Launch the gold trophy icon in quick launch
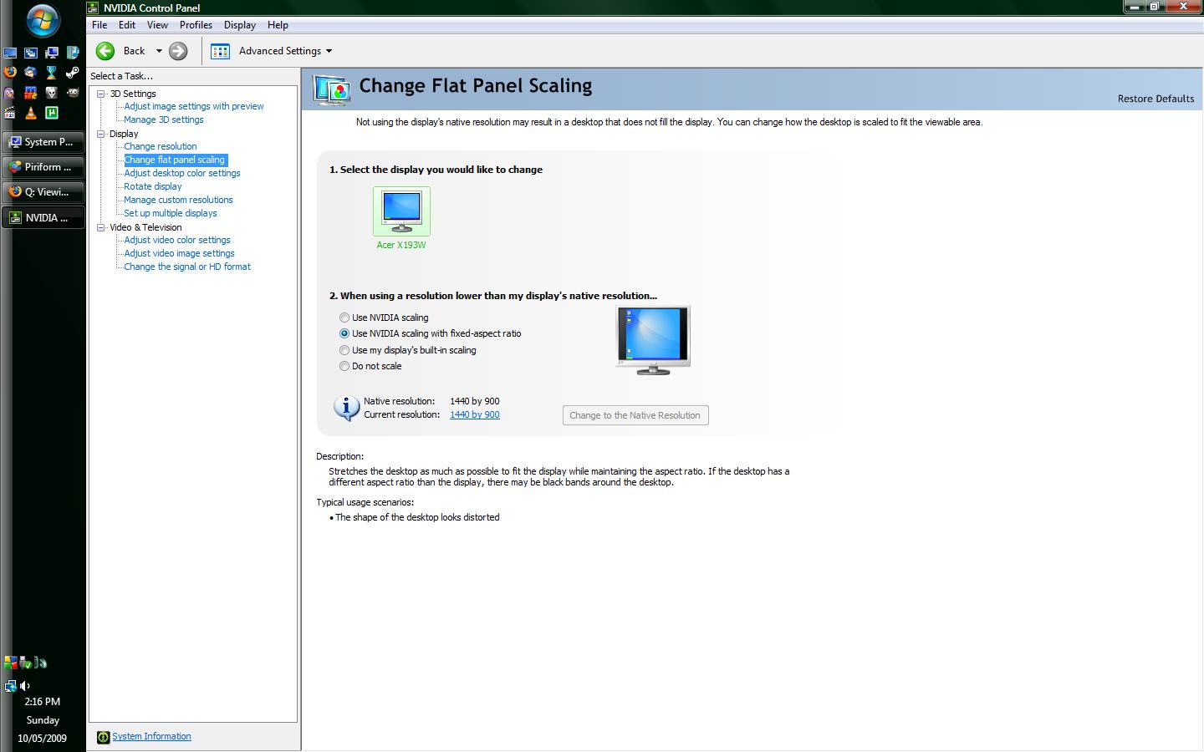1204x752 pixels. click(x=52, y=72)
